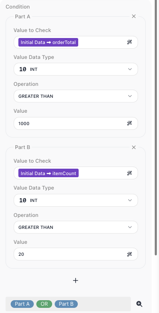Click the vertical scrollbar thumb
The image size is (159, 313).
pos(156,127)
